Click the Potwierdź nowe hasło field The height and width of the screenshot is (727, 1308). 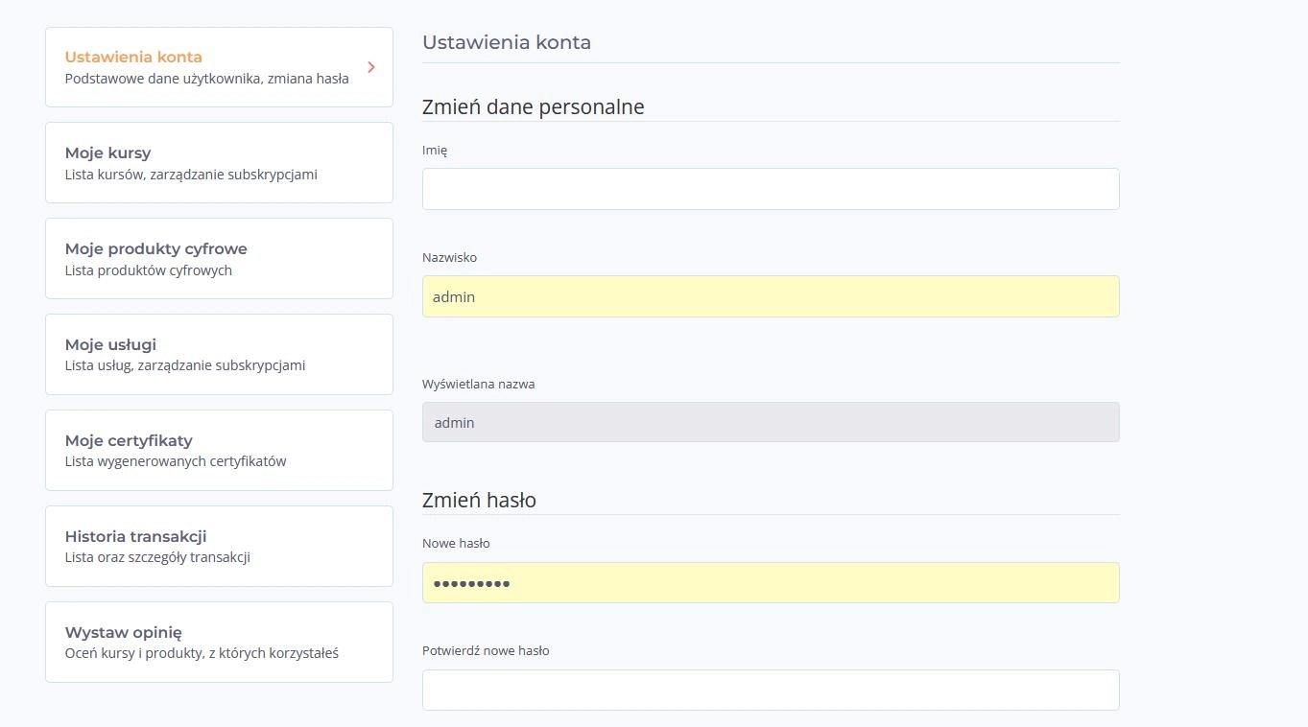click(771, 690)
